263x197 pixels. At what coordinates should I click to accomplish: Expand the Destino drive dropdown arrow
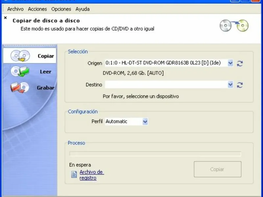point(230,85)
